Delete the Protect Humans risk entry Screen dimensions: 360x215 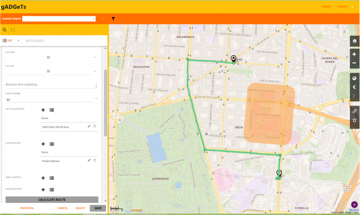tap(94, 160)
